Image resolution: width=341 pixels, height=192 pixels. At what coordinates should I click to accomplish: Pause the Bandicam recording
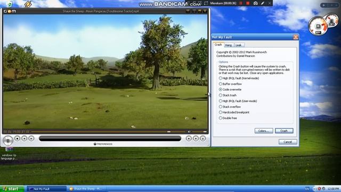(x=241, y=3)
